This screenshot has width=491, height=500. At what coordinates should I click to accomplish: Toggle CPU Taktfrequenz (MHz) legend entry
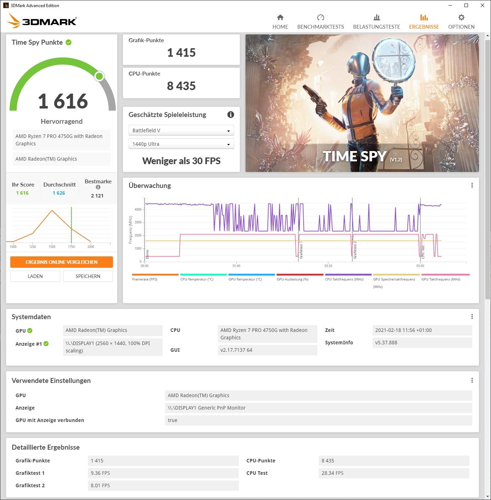pyautogui.click(x=348, y=277)
